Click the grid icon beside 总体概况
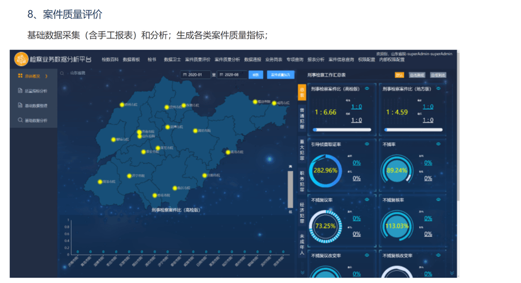 [20, 75]
